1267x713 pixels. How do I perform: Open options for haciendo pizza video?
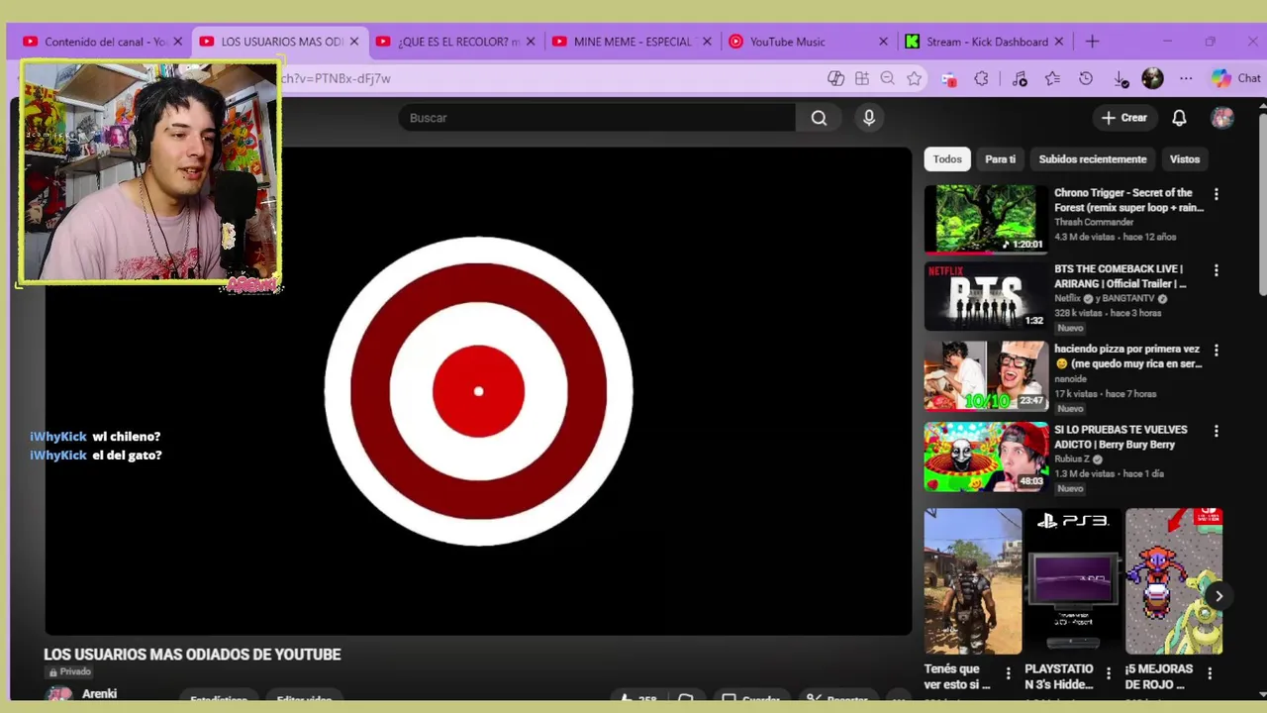[1217, 351]
